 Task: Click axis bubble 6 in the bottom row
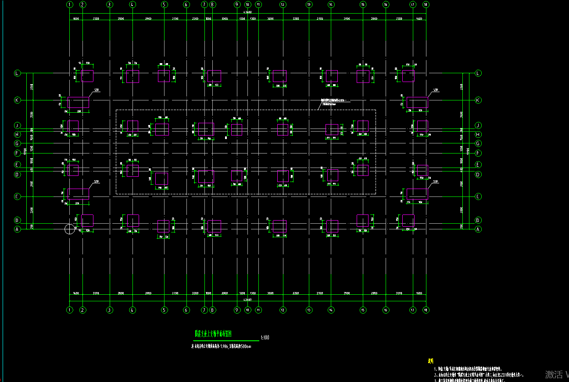coord(186,310)
